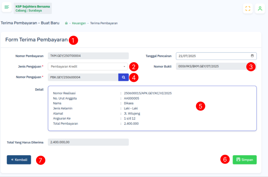The height and width of the screenshot is (177, 268).
Task: Click the member number AA000005
Action: [x=132, y=98]
